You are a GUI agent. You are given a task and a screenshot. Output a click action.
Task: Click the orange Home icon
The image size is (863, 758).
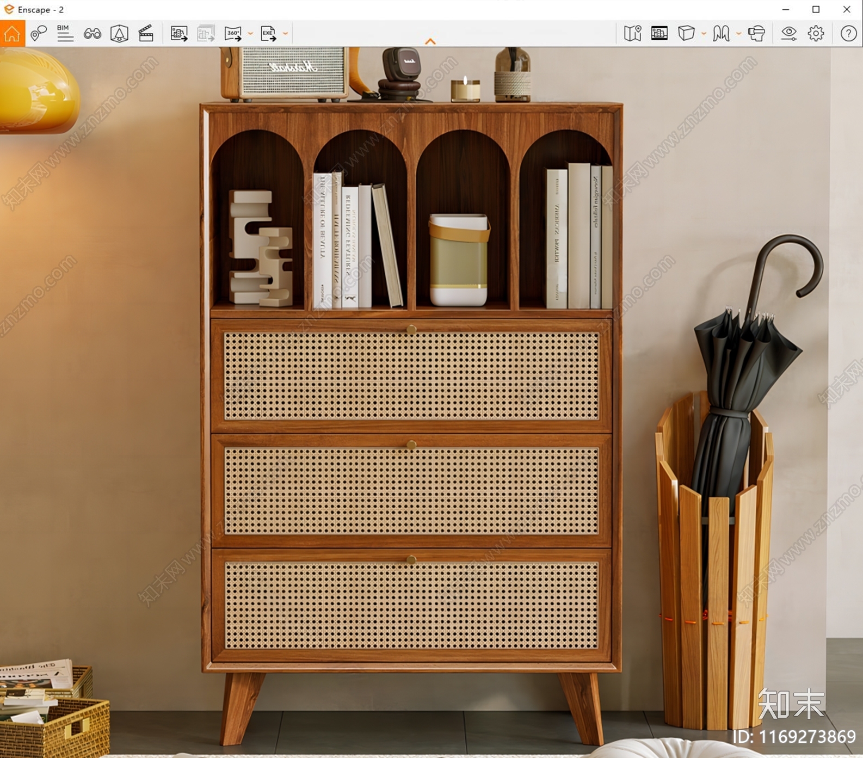pyautogui.click(x=12, y=34)
